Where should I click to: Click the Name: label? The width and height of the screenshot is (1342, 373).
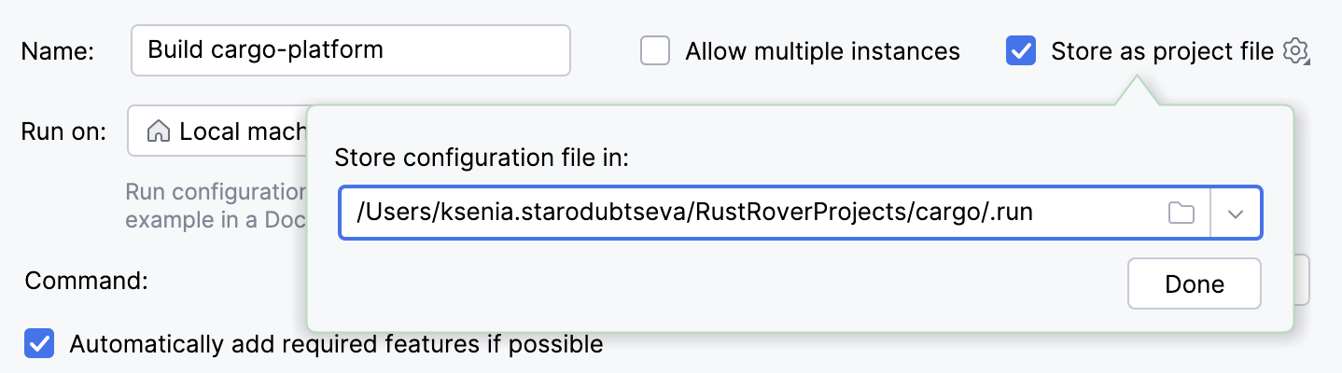pyautogui.click(x=58, y=51)
